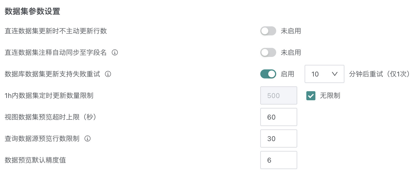Click the 无限制 checkbox label text
Screen dimensions: 416x179
330,96
